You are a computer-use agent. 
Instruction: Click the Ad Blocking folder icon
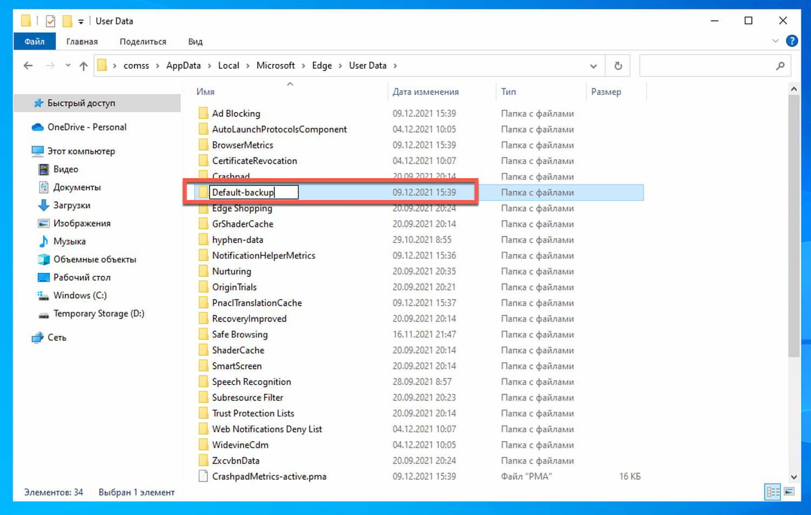pyautogui.click(x=203, y=113)
